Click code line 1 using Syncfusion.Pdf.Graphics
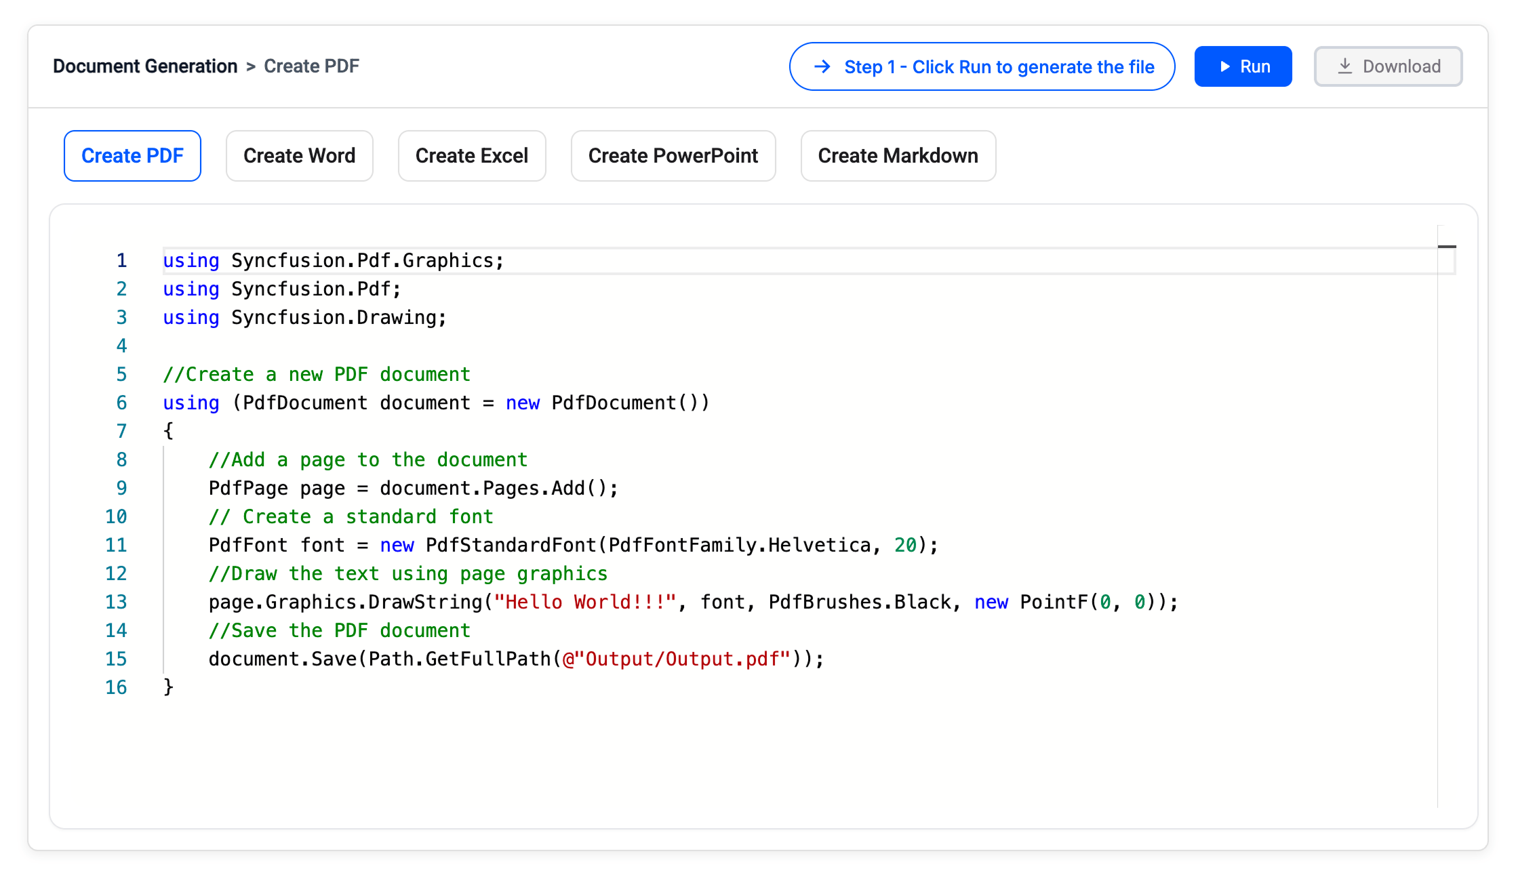 334,261
